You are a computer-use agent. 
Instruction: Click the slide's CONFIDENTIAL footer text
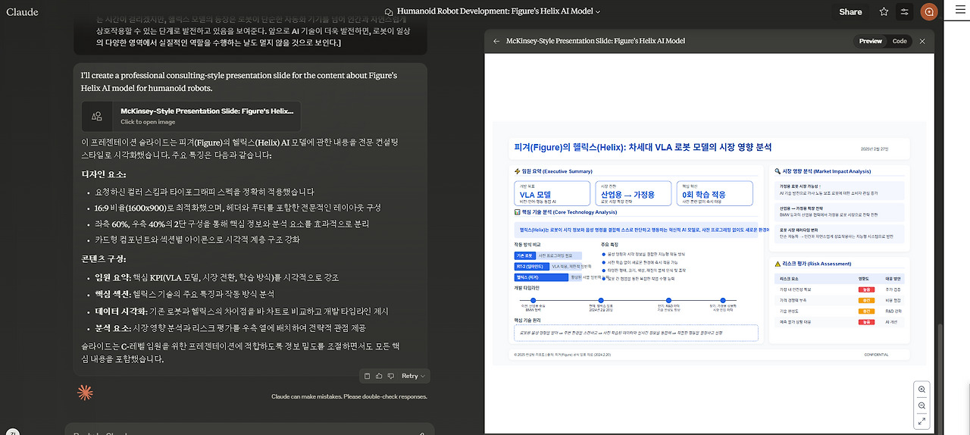pos(876,355)
